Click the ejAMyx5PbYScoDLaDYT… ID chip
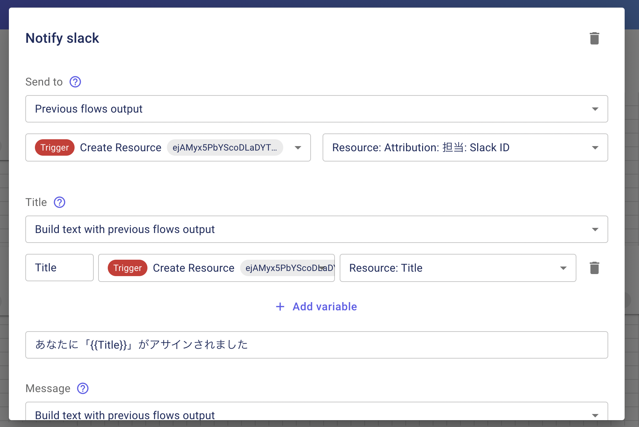The width and height of the screenshot is (639, 427). (225, 147)
